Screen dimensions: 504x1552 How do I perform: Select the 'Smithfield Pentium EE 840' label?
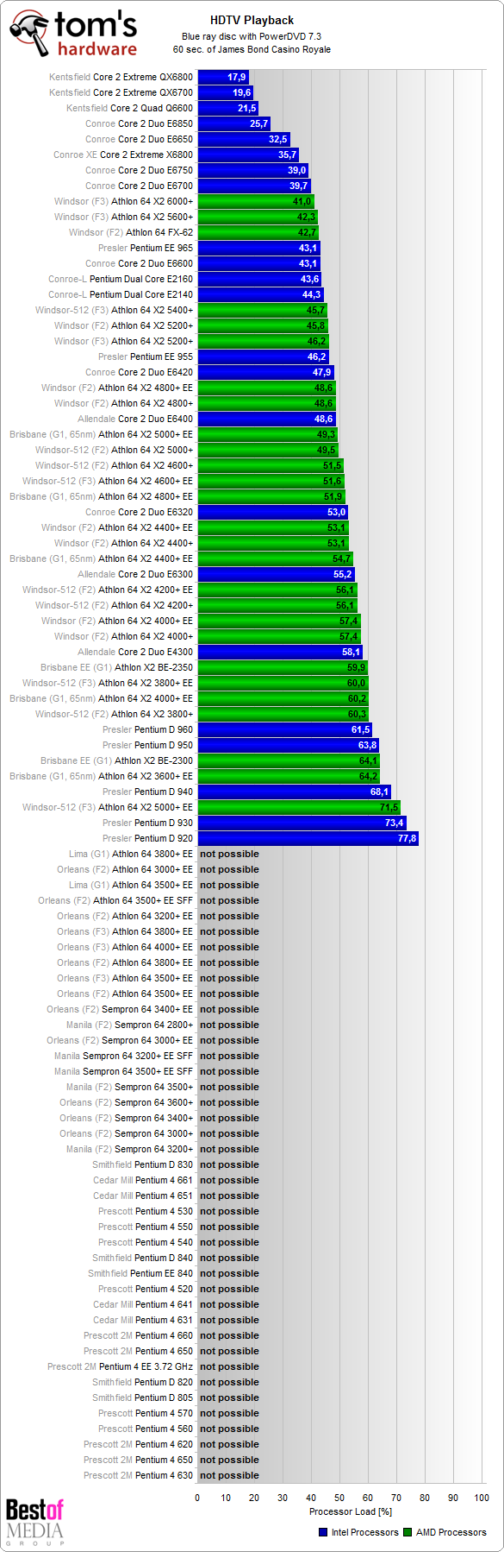click(140, 1273)
